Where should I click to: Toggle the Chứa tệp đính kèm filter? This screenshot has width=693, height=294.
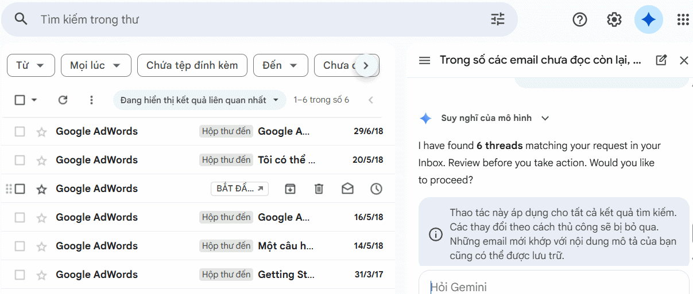tap(192, 65)
